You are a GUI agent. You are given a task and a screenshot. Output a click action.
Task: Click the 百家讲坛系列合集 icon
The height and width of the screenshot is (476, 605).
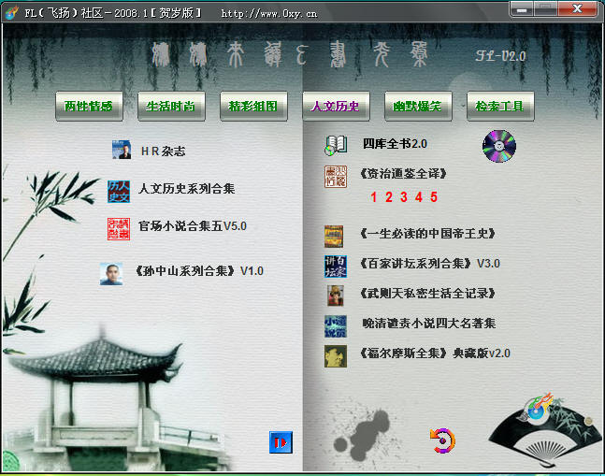[x=335, y=265]
